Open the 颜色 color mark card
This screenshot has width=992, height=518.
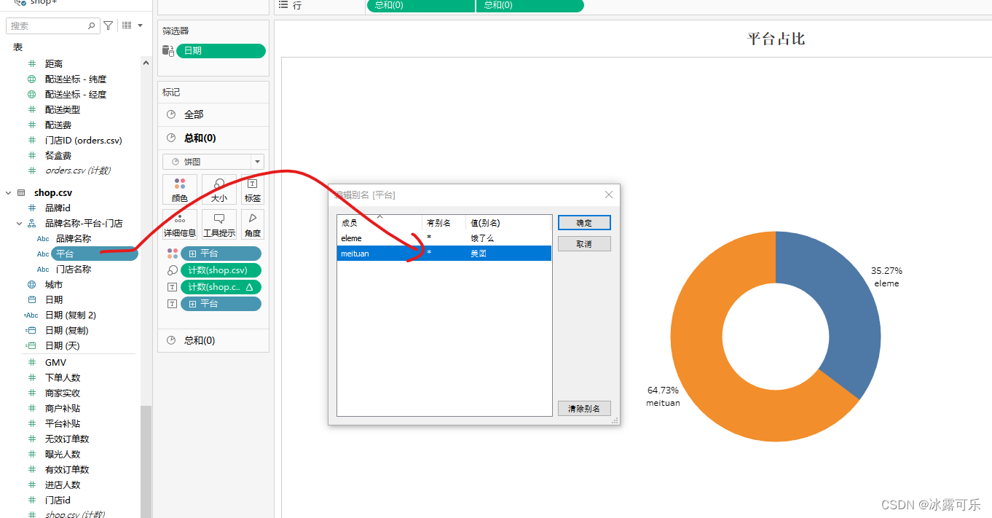point(180,189)
